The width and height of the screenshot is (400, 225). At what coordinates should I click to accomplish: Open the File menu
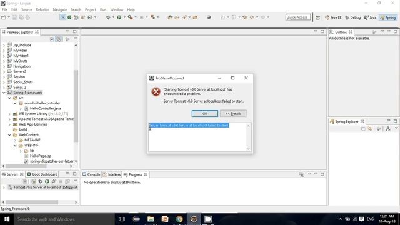(x=4, y=9)
